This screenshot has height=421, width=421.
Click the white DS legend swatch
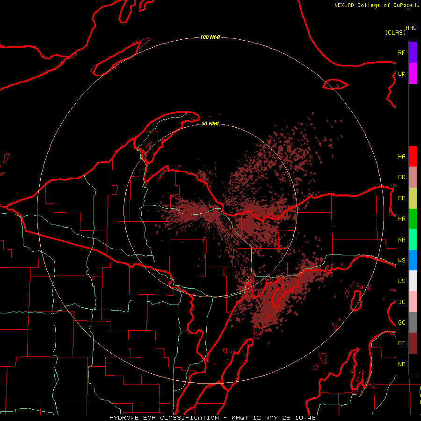[413, 281]
